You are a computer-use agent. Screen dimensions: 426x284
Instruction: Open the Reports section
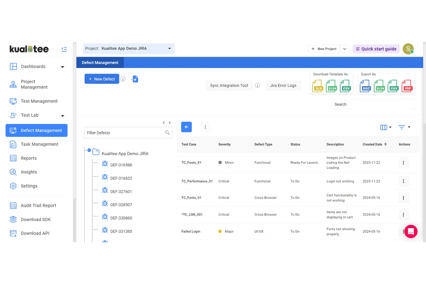coord(29,158)
